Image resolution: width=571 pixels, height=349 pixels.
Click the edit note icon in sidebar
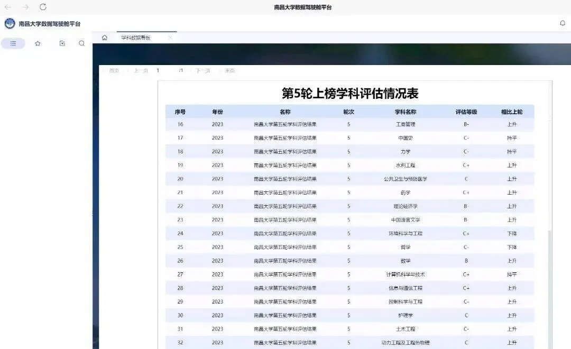(62, 43)
